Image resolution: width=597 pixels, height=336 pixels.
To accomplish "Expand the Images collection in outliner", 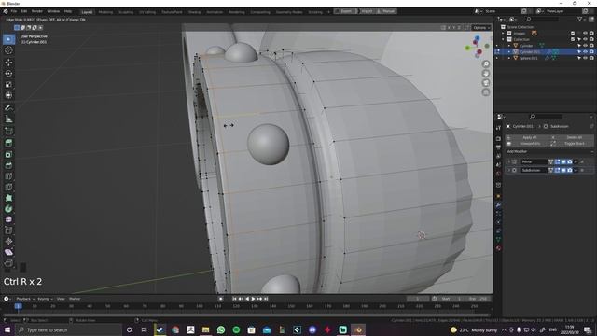I will coord(504,34).
